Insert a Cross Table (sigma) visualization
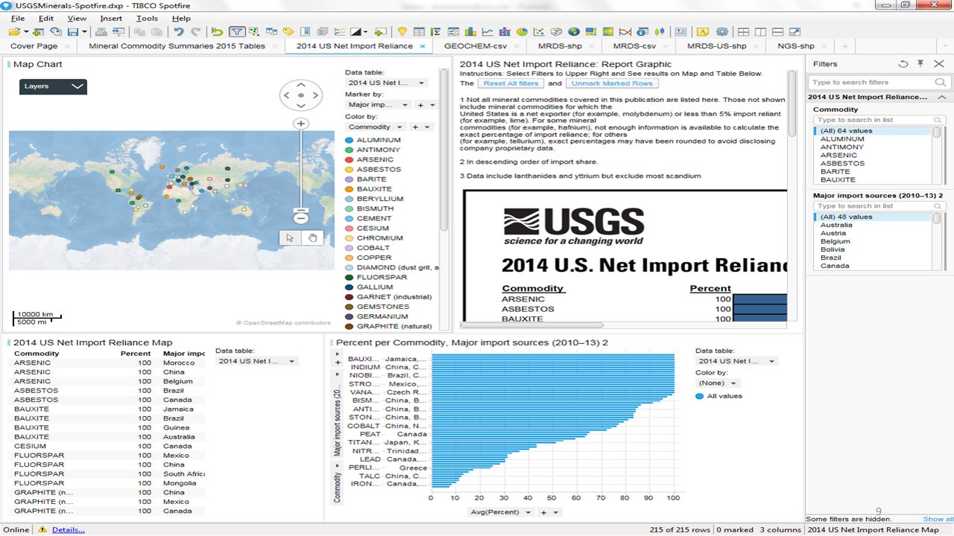 pyautogui.click(x=435, y=32)
